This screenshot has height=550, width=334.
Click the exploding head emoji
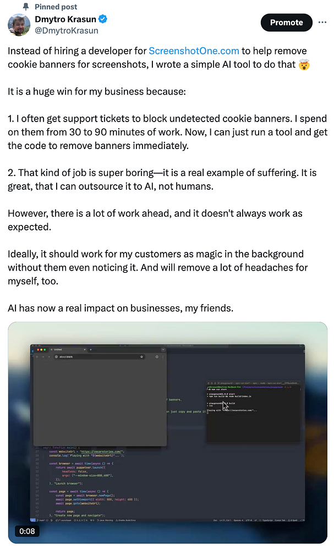point(304,65)
